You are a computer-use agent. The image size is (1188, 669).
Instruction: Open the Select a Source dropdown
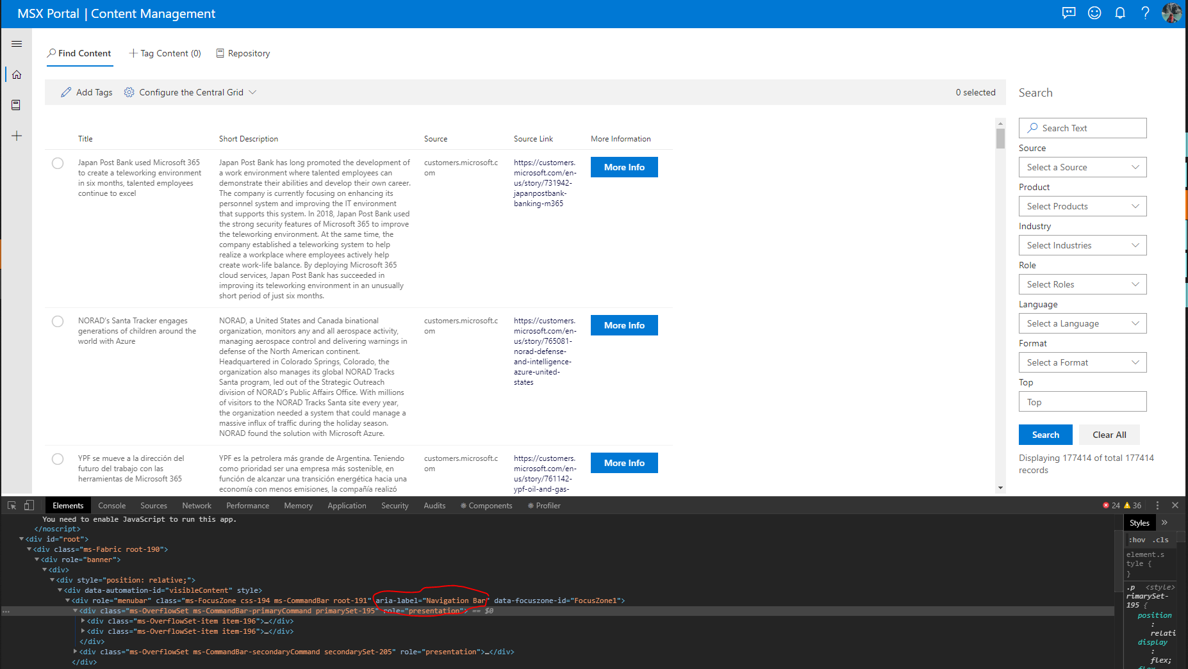pyautogui.click(x=1082, y=167)
